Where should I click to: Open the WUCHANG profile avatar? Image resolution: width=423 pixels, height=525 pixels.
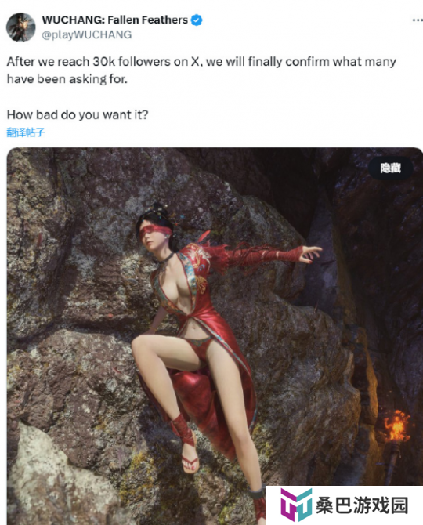point(20,27)
